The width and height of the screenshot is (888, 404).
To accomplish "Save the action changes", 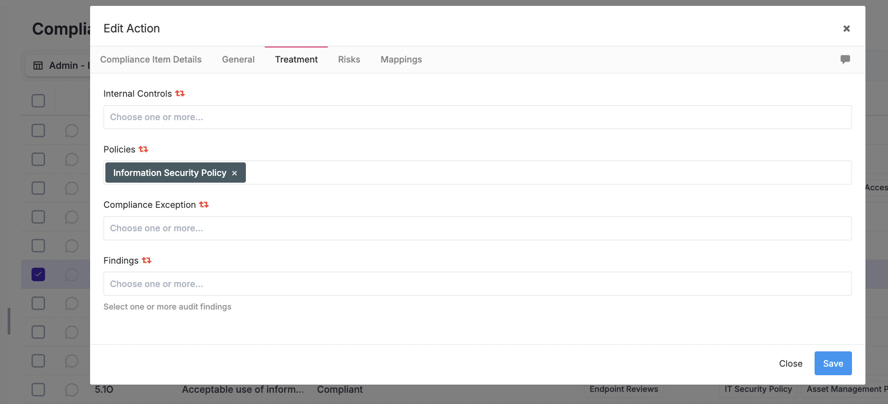I will [x=833, y=364].
